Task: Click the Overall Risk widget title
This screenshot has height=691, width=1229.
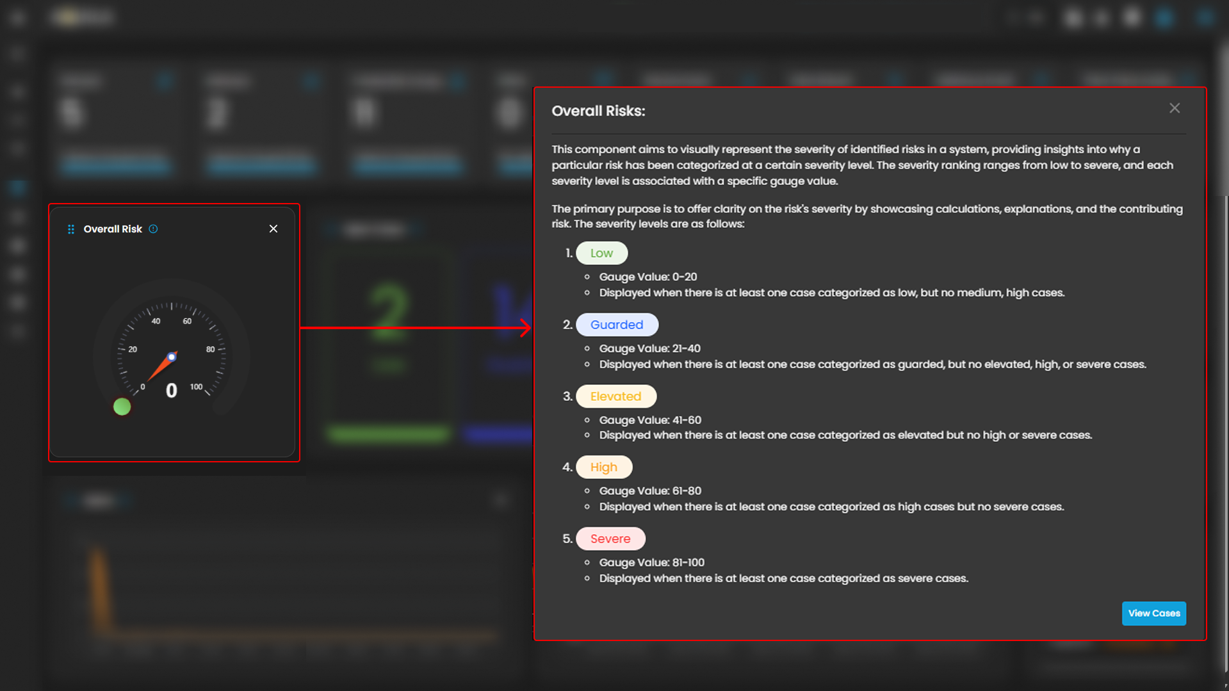Action: point(113,229)
